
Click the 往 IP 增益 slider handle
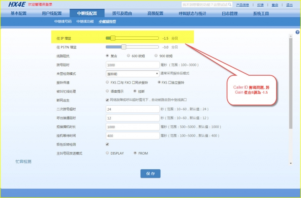click(113, 38)
